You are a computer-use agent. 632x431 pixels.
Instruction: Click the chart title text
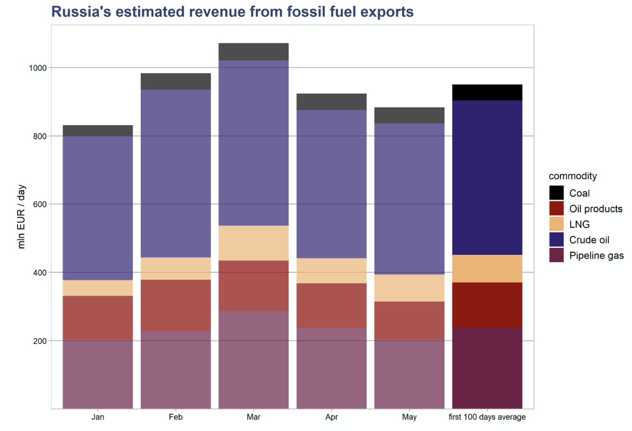[x=232, y=12]
